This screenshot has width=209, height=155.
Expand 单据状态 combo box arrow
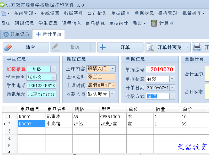tap(172, 79)
